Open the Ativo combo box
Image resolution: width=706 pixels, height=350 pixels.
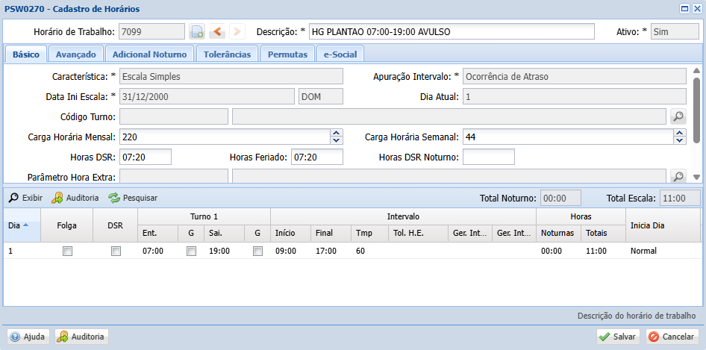tap(675, 32)
